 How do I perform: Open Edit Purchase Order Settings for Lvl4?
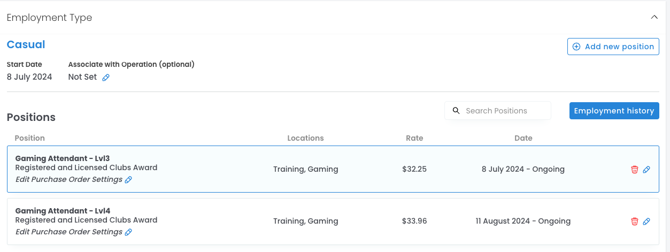69,232
